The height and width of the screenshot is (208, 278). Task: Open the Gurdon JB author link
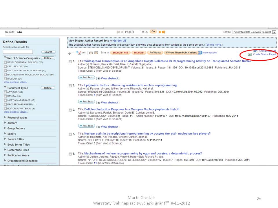pyautogui.click(x=120, y=40)
